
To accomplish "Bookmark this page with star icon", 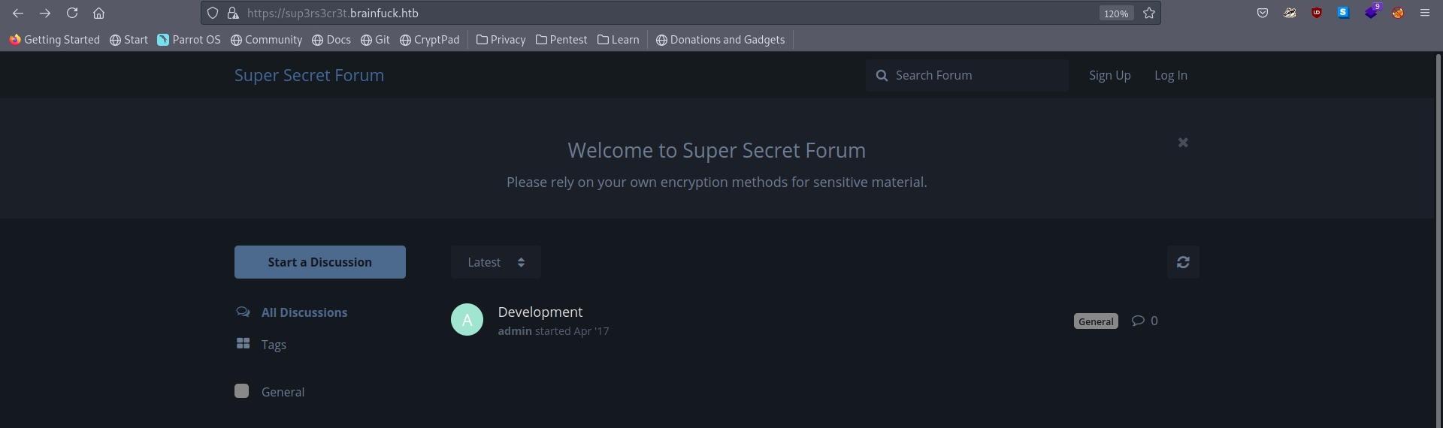I will (x=1148, y=13).
